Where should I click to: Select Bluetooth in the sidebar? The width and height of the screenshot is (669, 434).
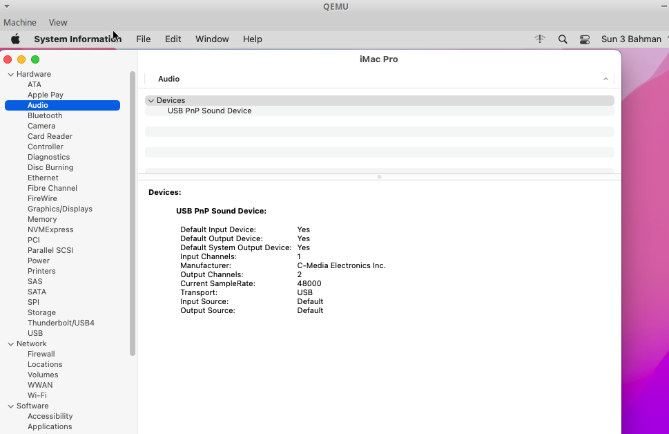coord(45,116)
